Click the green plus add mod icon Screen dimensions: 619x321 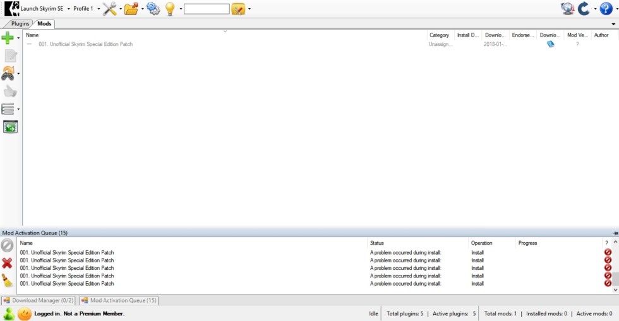click(8, 38)
